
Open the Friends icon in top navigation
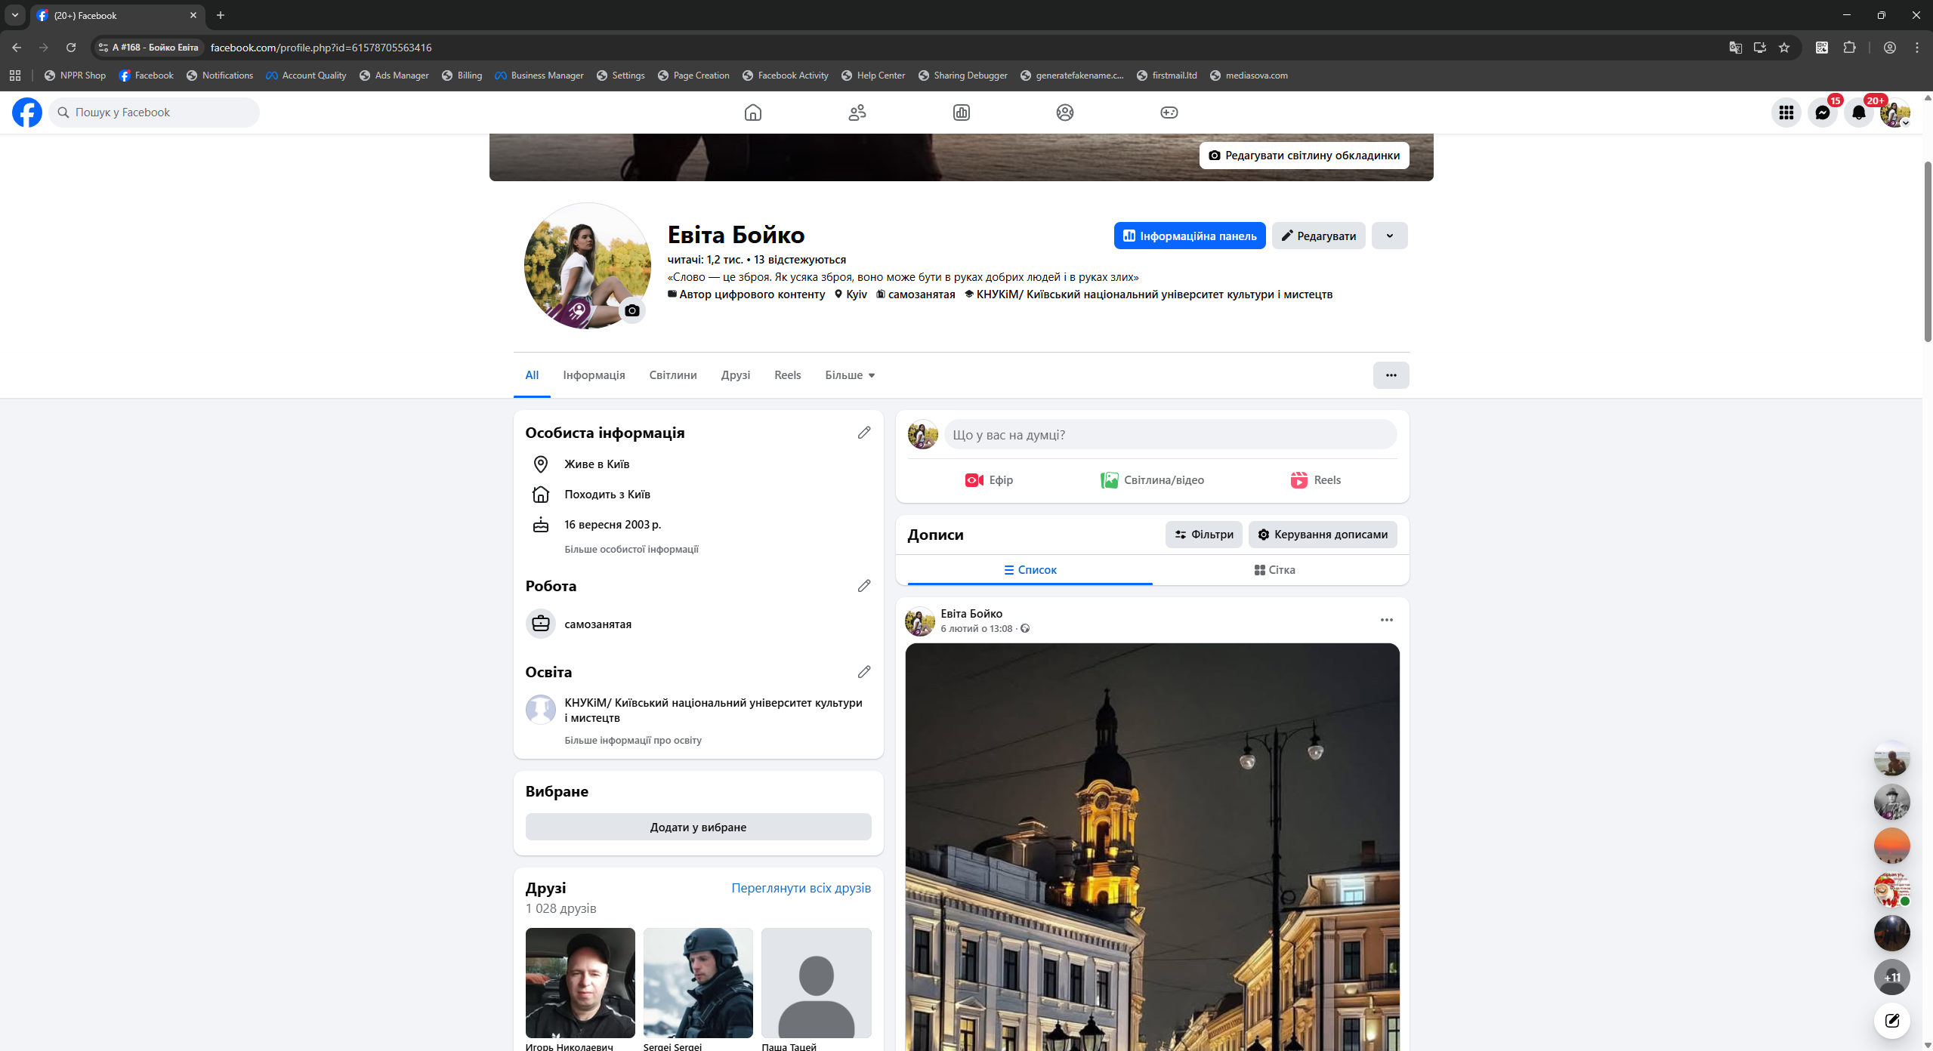coord(857,112)
